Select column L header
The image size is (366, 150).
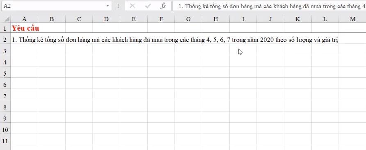coord(325,19)
